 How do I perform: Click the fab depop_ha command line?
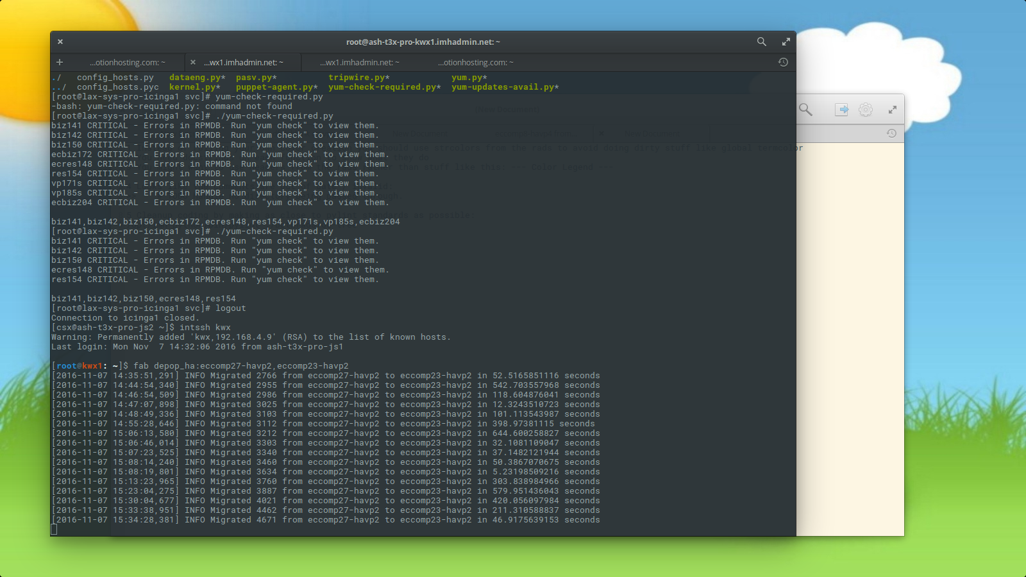240,366
